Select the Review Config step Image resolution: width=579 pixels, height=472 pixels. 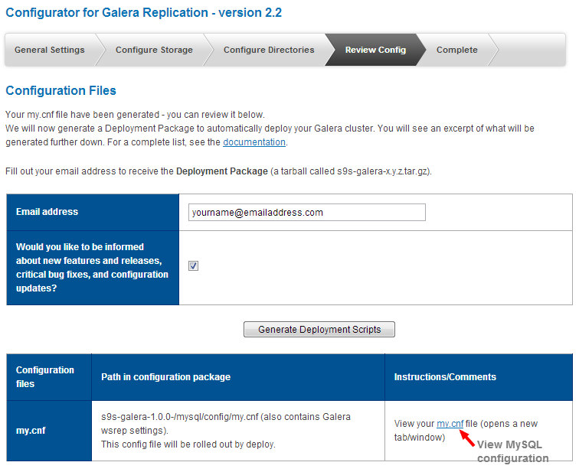point(375,50)
